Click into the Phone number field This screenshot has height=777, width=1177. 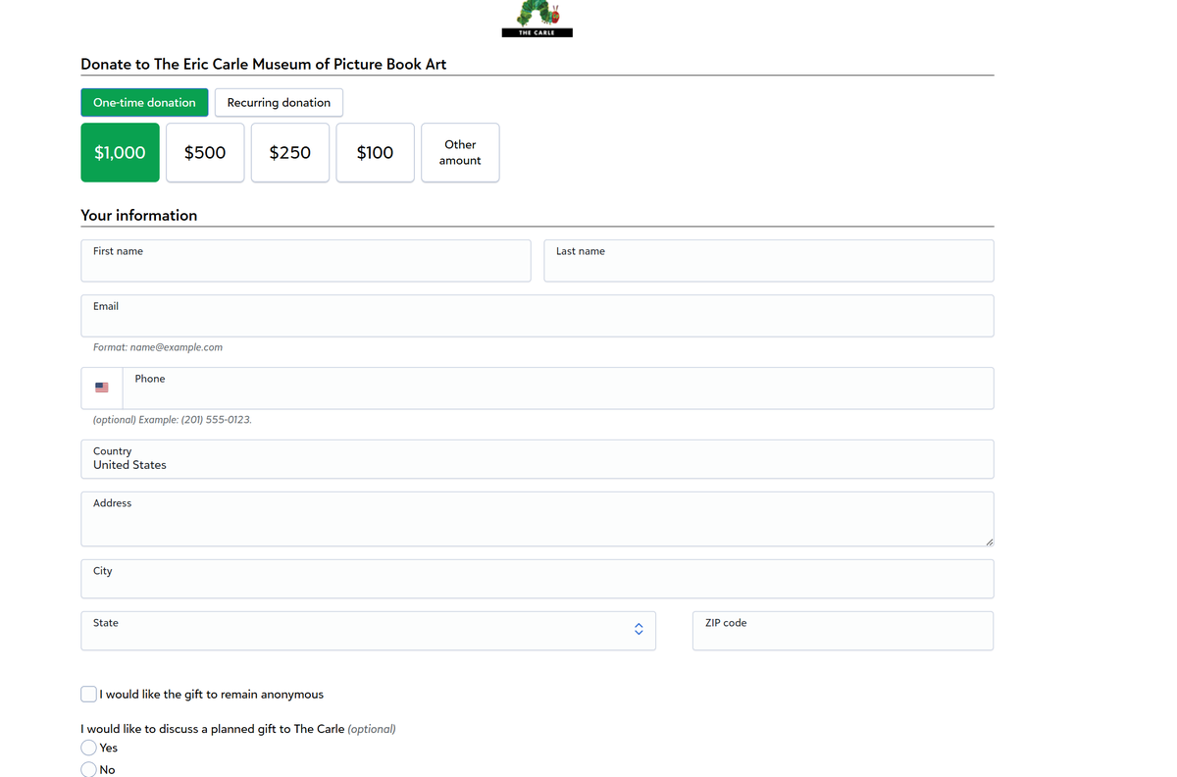point(558,388)
